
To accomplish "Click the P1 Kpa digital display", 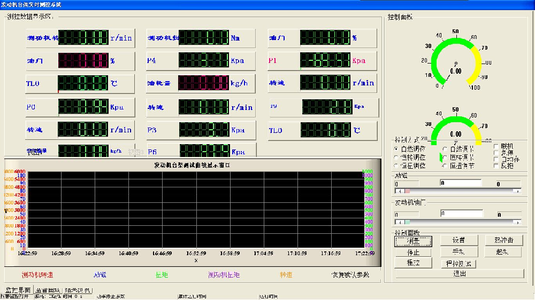I will point(325,60).
